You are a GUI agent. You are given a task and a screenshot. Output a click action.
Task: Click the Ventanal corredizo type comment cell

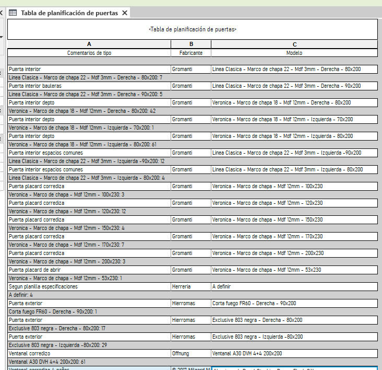(x=89, y=353)
